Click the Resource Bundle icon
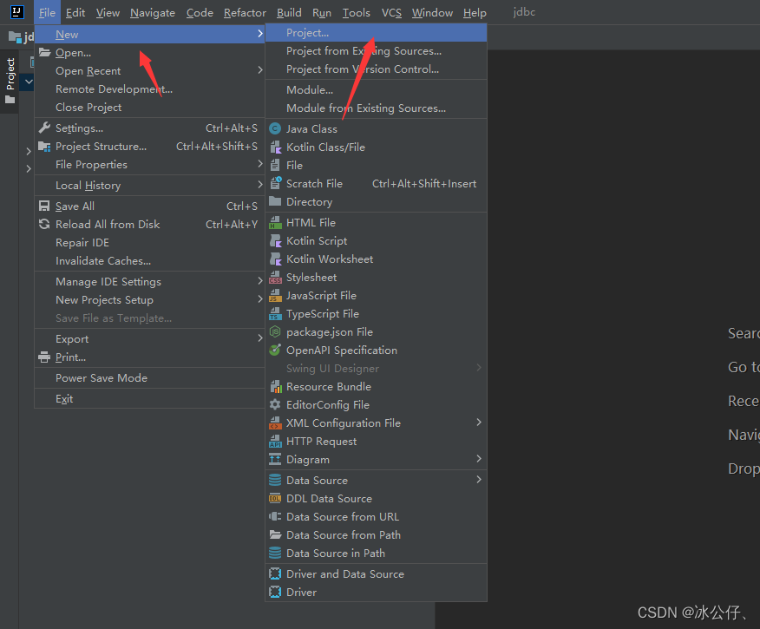 [275, 387]
